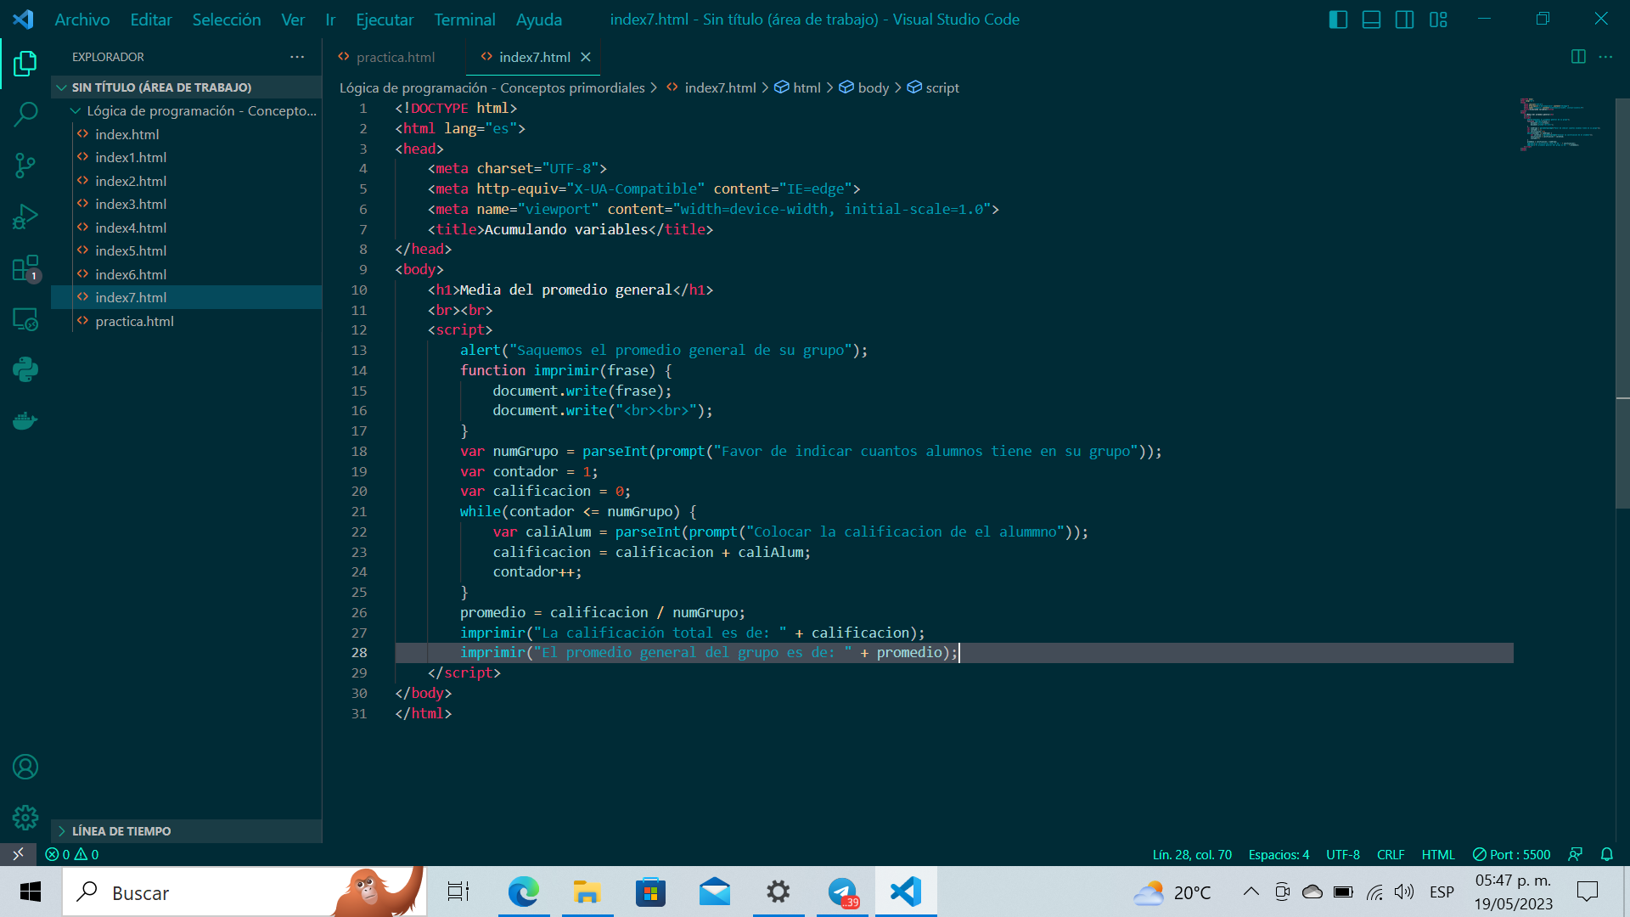Close the index7.html tab

(586, 57)
